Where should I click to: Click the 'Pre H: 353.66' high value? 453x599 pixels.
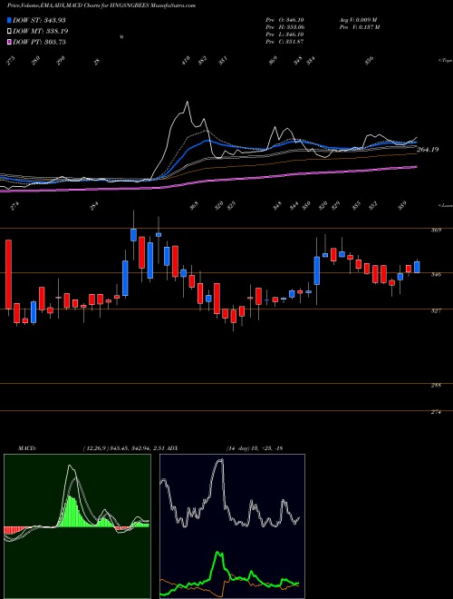click(x=284, y=27)
